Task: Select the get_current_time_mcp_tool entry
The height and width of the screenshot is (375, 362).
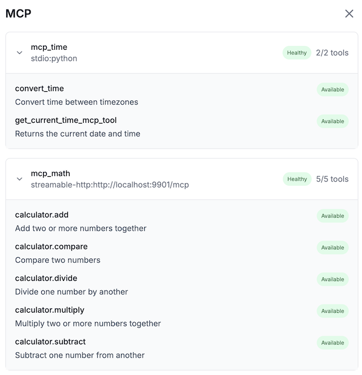Action: (x=66, y=120)
